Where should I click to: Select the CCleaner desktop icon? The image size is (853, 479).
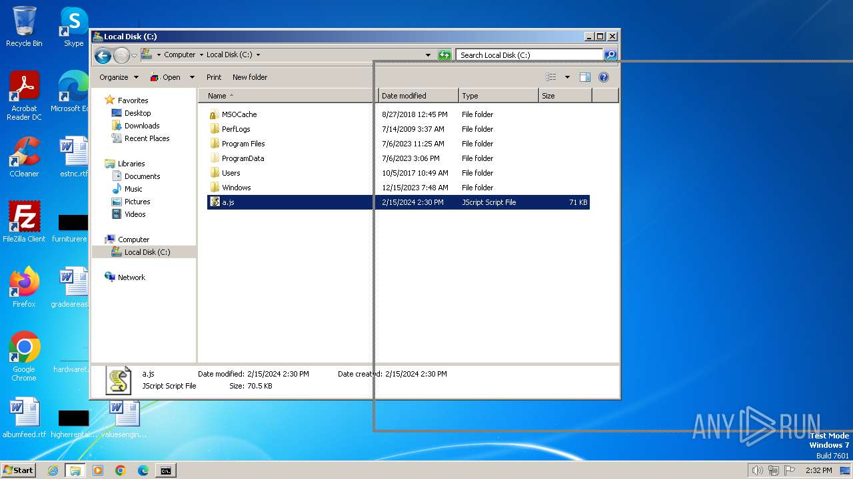pos(24,157)
